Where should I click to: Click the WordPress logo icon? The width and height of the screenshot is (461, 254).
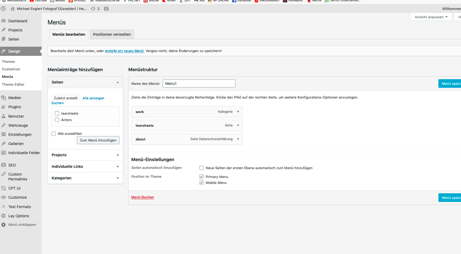(x=3, y=9)
